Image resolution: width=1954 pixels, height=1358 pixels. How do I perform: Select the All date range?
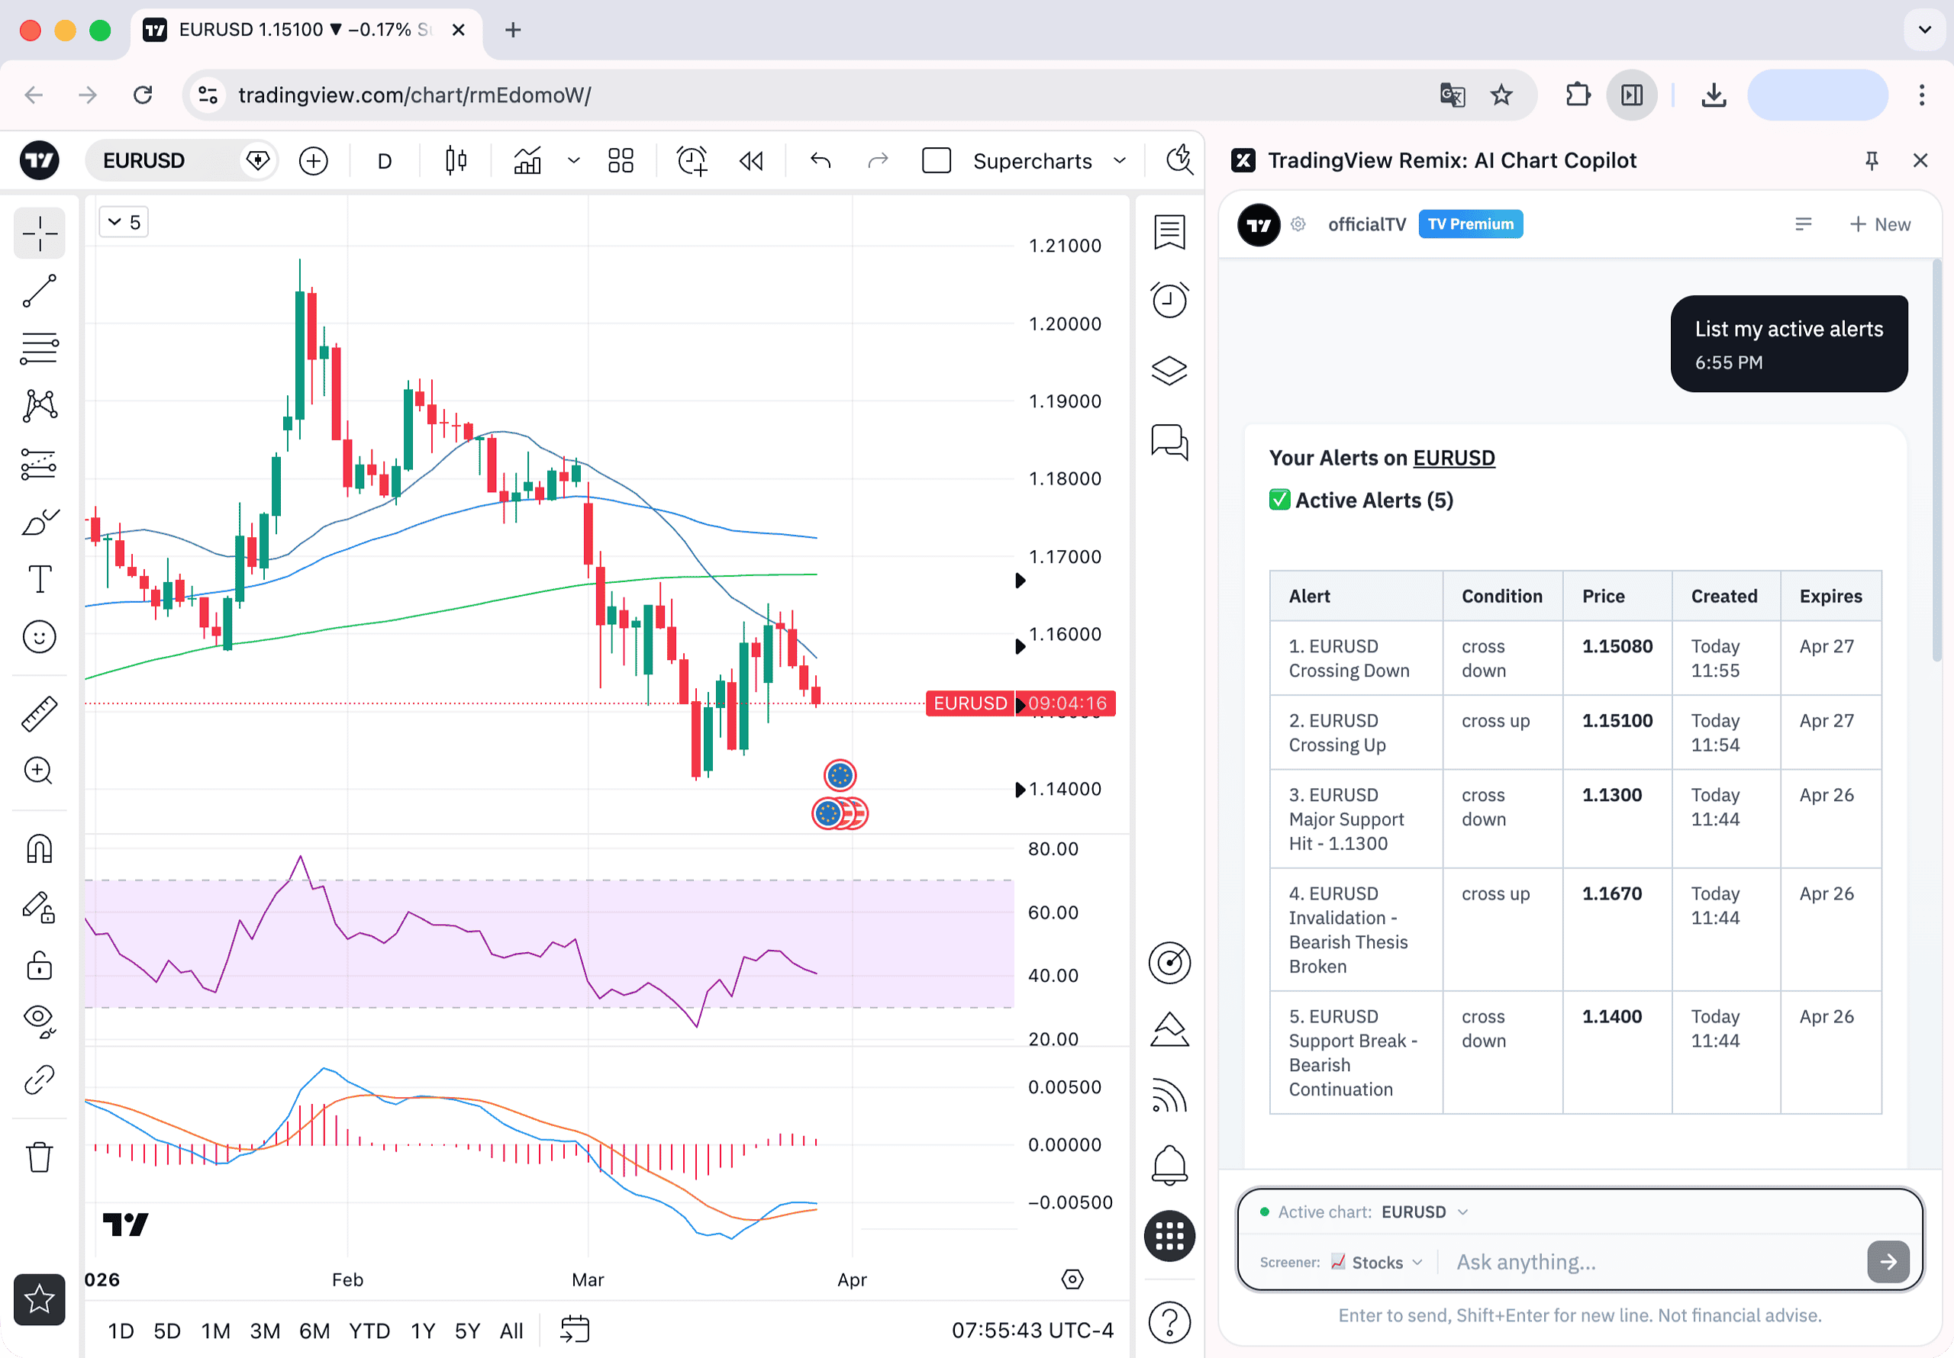pyautogui.click(x=511, y=1331)
